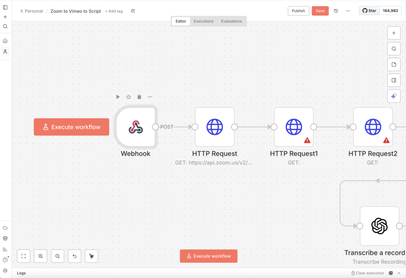Publish the workflow
This screenshot has height=278, width=406.
point(298,11)
